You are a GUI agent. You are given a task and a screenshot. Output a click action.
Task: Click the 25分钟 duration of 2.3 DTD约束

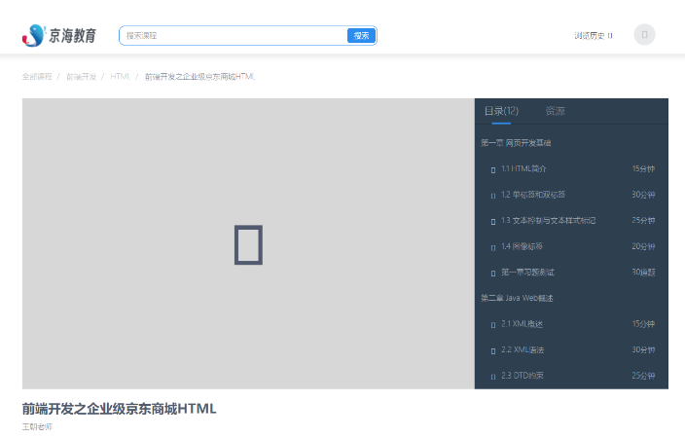[x=643, y=376]
